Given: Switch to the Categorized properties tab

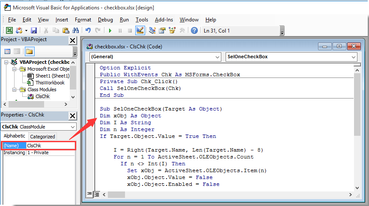Looking at the screenshot, I should 42,137.
